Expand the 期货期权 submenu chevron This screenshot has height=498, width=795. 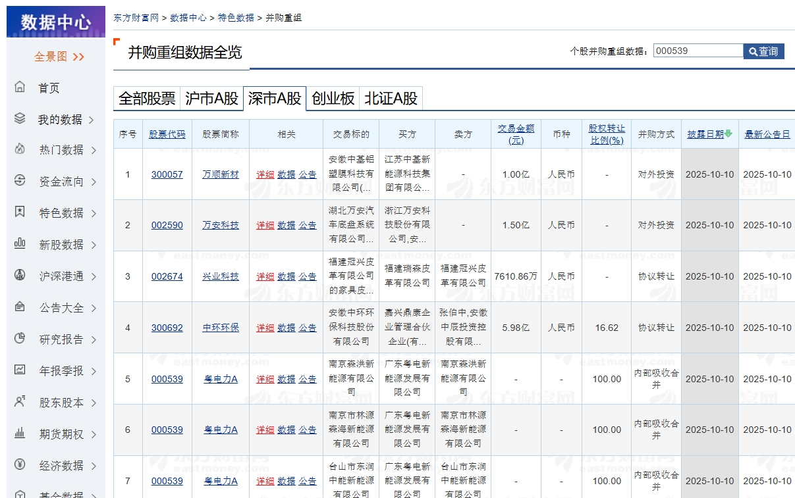tap(94, 434)
